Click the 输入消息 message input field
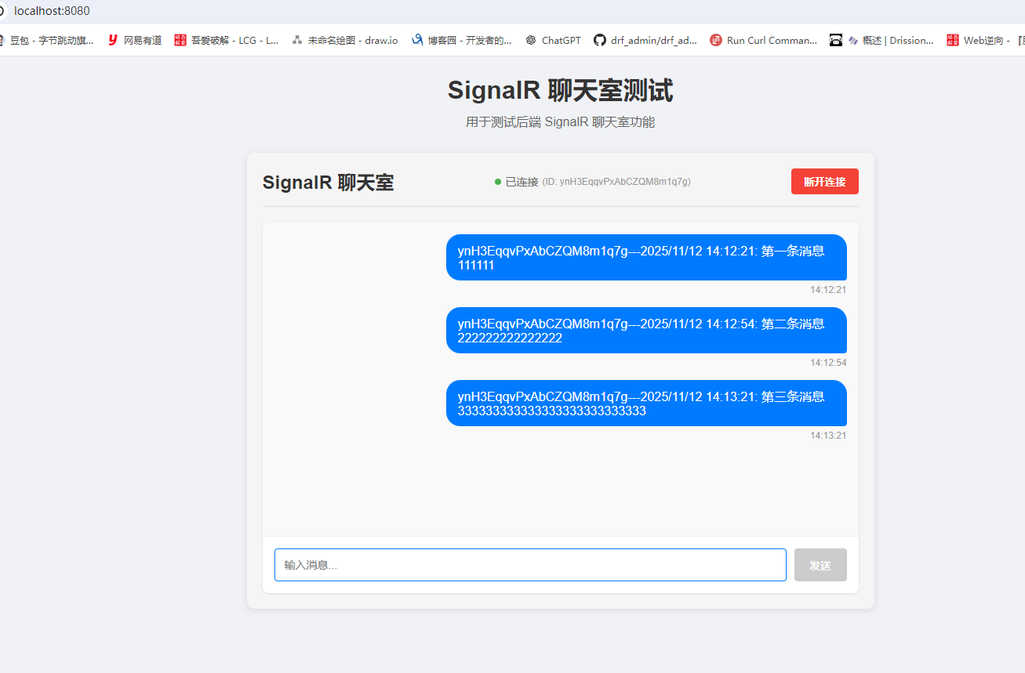 coord(529,564)
